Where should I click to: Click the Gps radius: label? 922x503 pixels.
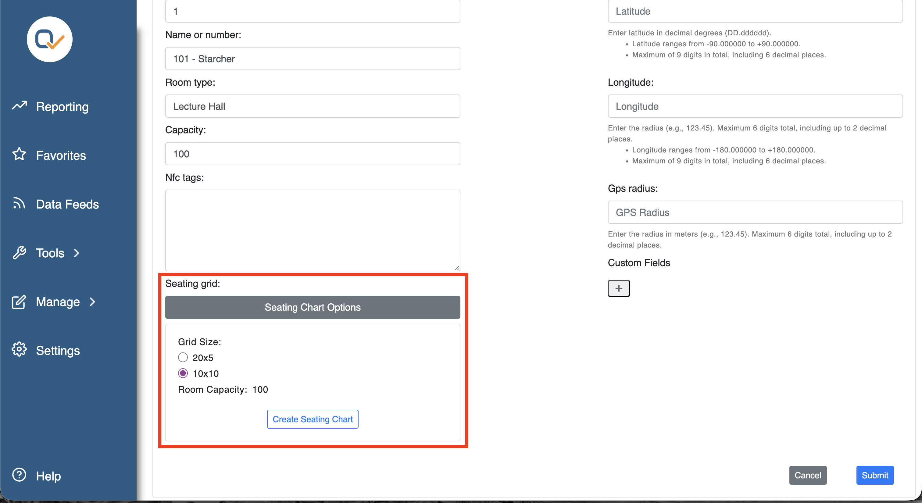pos(633,188)
